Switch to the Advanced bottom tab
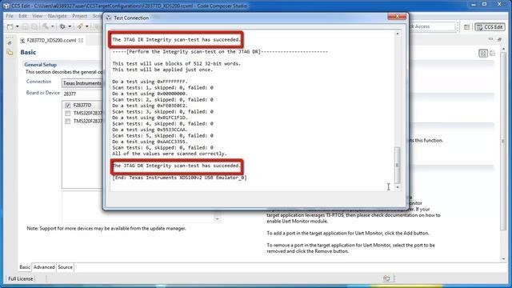Image resolution: width=512 pixels, height=288 pixels. pos(44,267)
